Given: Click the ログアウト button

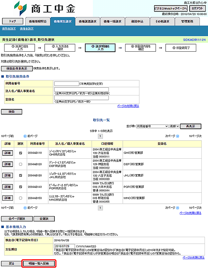Looking at the screenshot, I should tap(197, 8).
